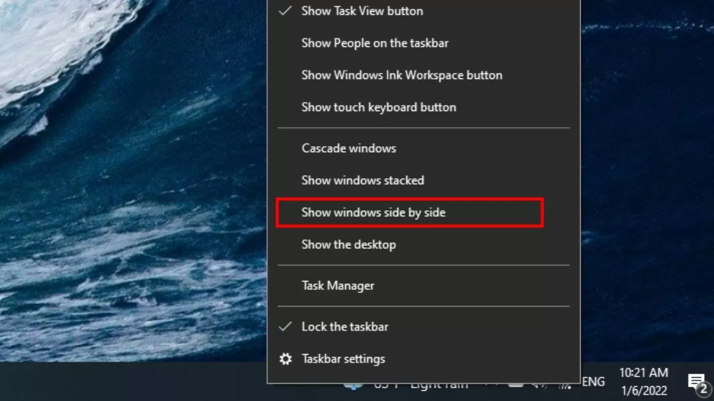Click the Taskbar settings label
714x401 pixels.
(343, 359)
